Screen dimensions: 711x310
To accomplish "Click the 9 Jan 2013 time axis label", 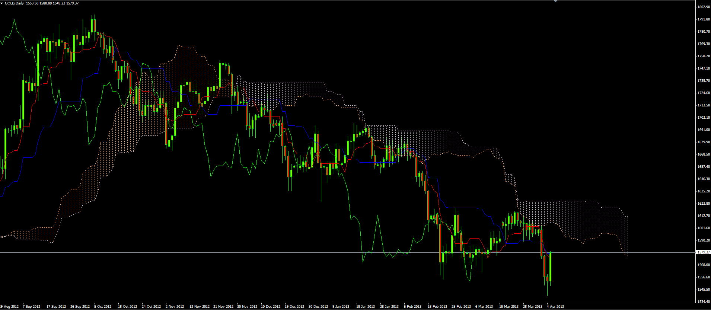I will click(x=341, y=307).
